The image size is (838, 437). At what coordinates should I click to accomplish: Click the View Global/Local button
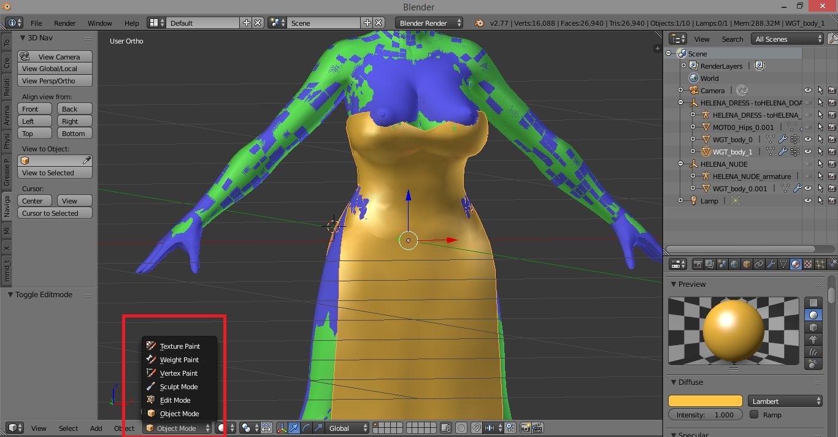click(x=55, y=69)
